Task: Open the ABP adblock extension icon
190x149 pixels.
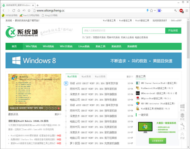Action: [181, 11]
